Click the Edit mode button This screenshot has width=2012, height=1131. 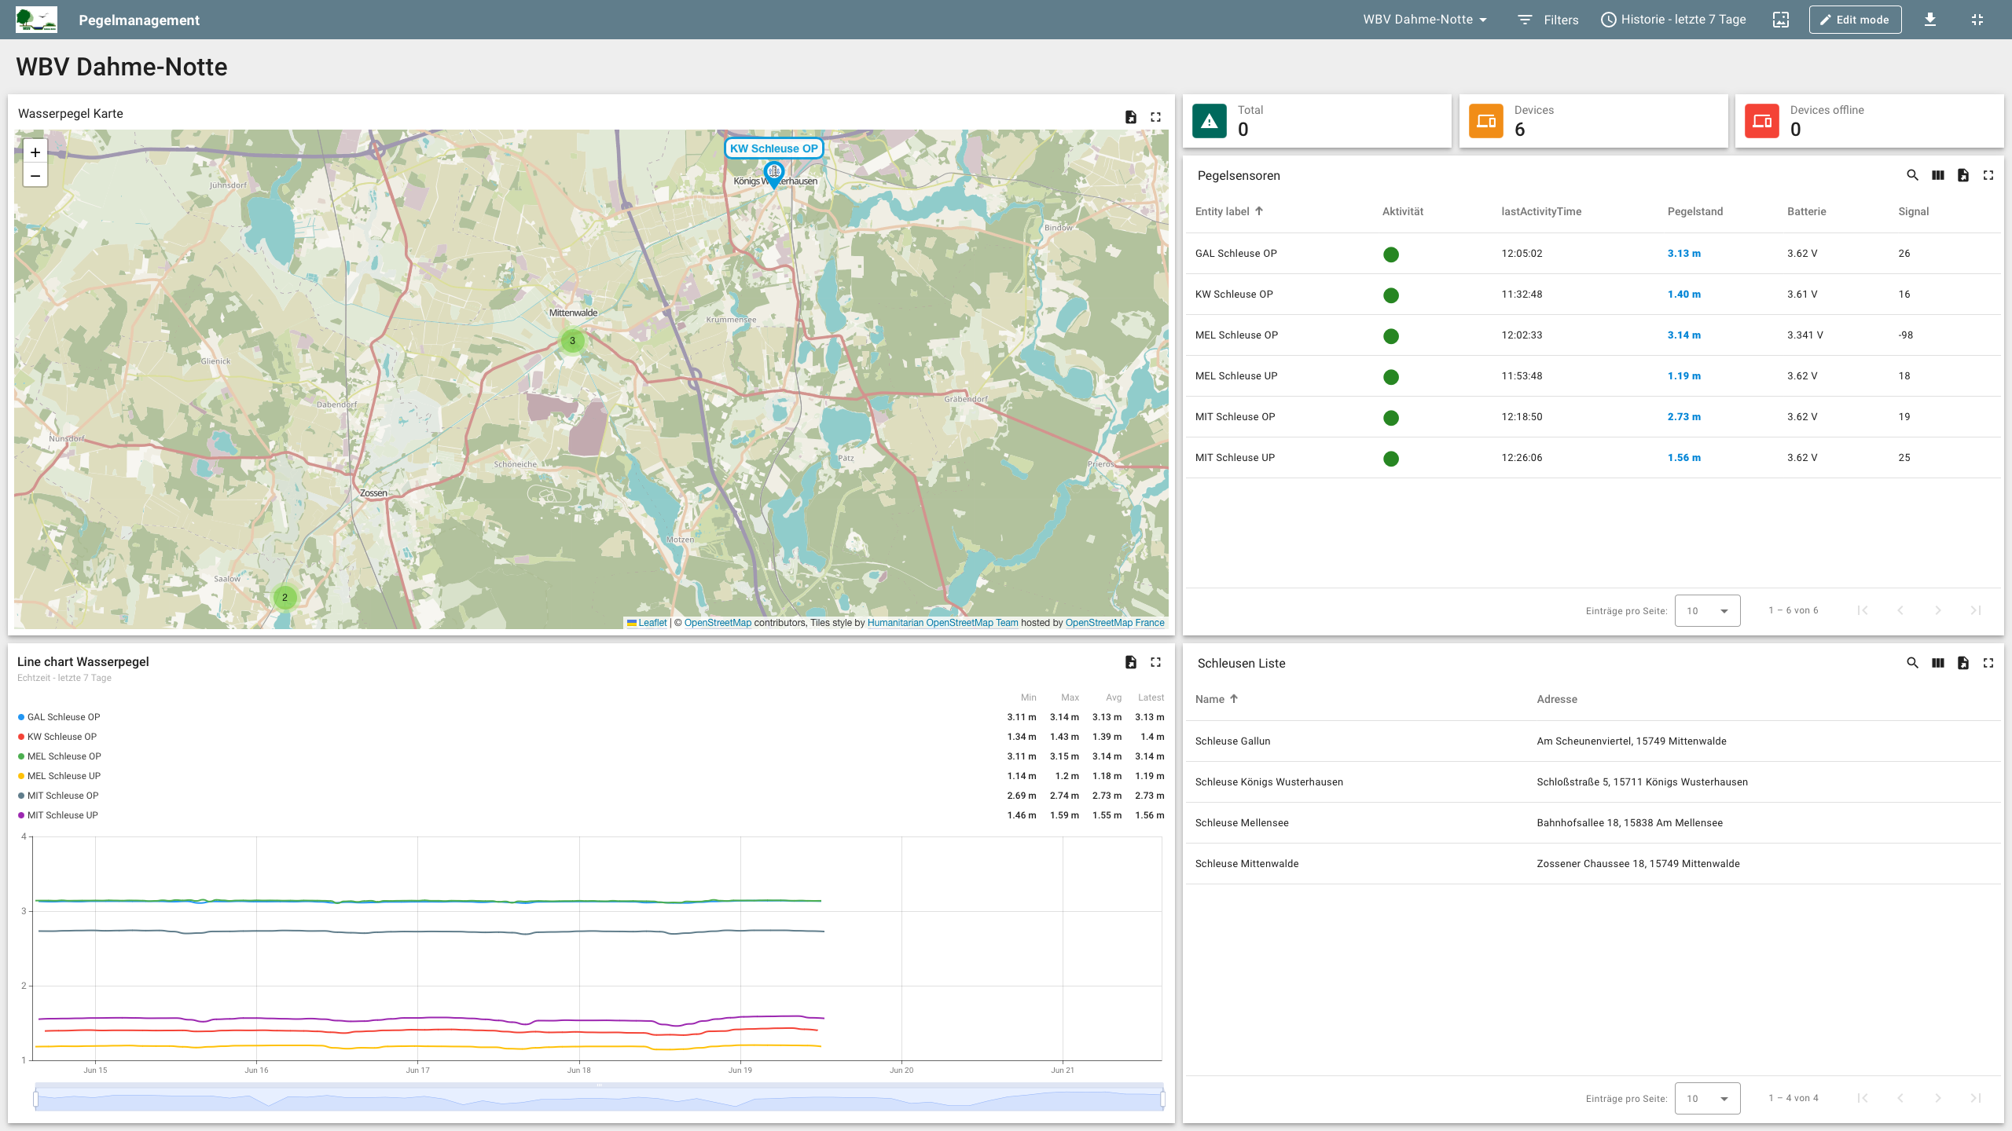pyautogui.click(x=1854, y=20)
